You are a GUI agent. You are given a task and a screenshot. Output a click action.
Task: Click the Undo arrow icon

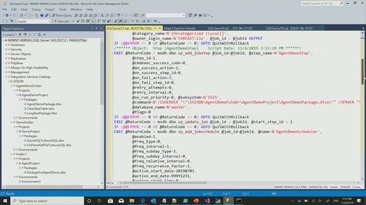point(118,15)
